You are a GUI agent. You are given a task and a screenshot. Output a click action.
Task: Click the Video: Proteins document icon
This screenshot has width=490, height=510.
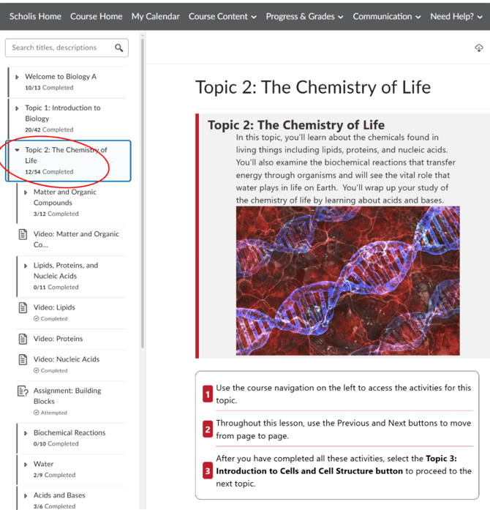[x=23, y=339]
